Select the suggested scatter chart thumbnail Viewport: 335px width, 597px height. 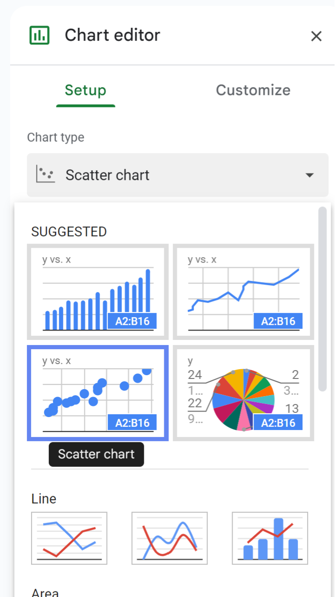(98, 392)
